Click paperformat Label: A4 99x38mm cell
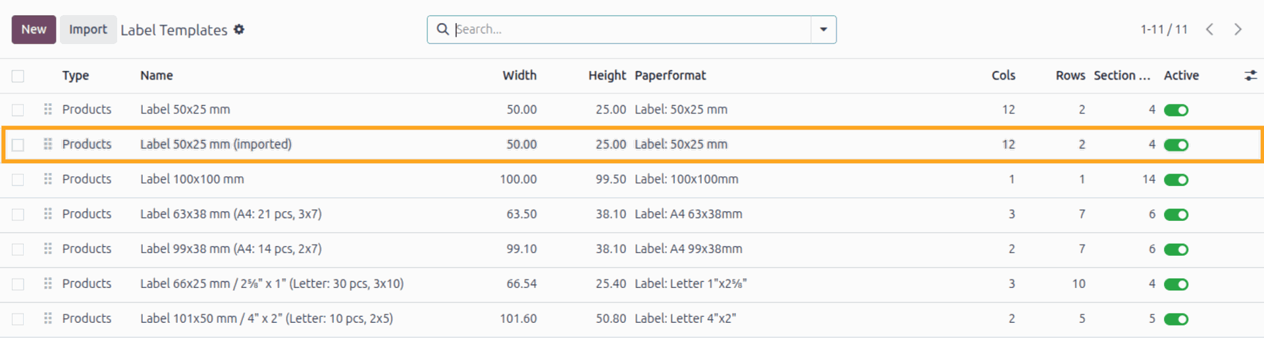 pyautogui.click(x=689, y=249)
